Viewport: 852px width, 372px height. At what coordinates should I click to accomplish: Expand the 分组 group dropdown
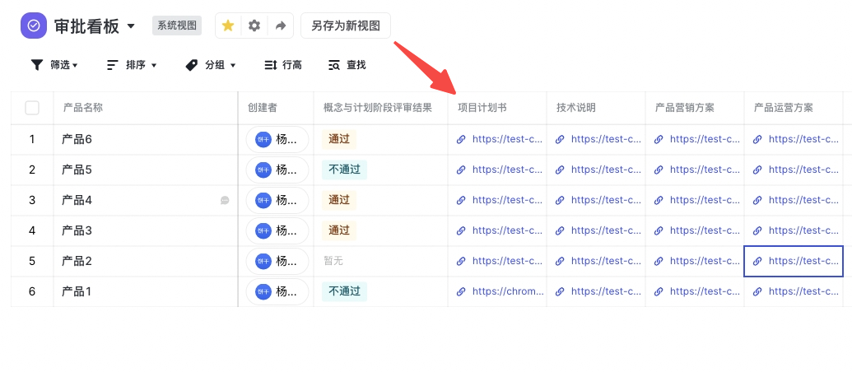coord(211,65)
